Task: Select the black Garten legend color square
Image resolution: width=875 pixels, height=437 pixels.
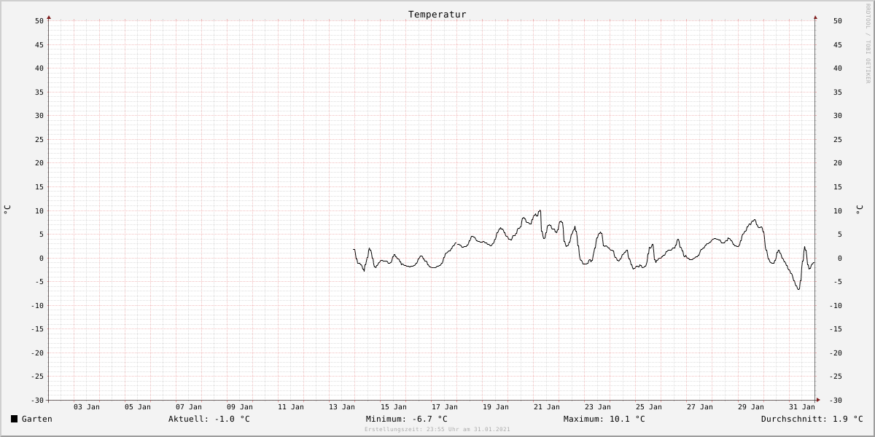Action: [x=15, y=419]
